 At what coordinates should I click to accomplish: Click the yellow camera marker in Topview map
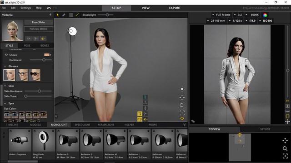coord(240,135)
